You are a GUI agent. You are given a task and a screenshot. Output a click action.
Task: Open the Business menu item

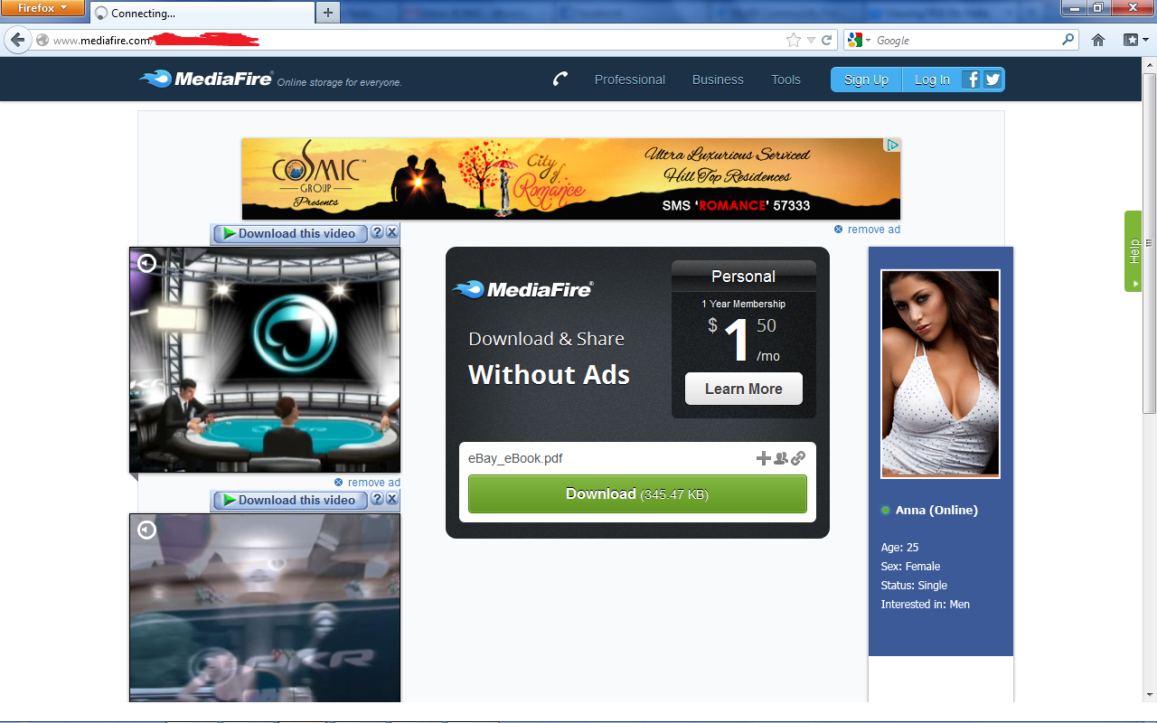[718, 80]
